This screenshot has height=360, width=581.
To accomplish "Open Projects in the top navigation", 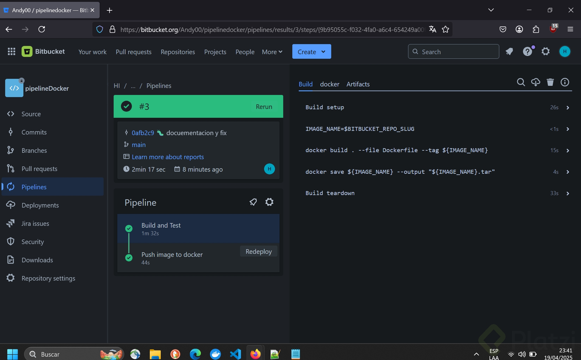I will point(215,52).
